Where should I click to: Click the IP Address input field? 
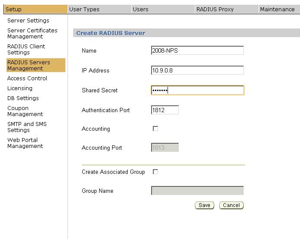click(x=197, y=70)
